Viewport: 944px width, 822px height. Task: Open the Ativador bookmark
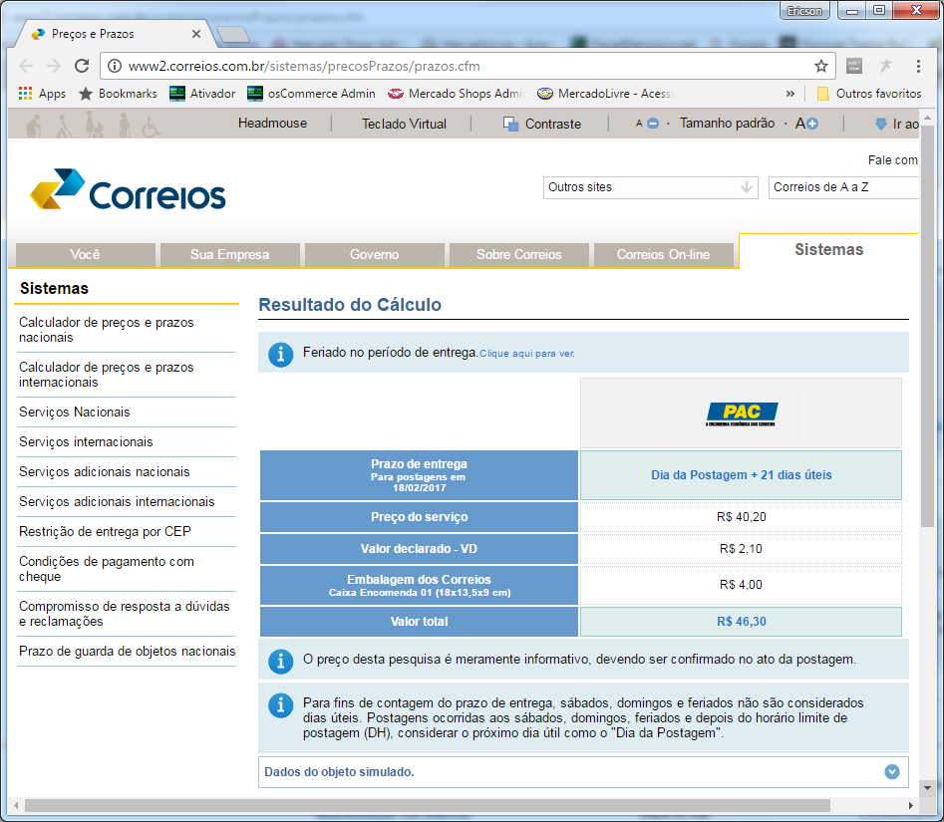coord(203,94)
